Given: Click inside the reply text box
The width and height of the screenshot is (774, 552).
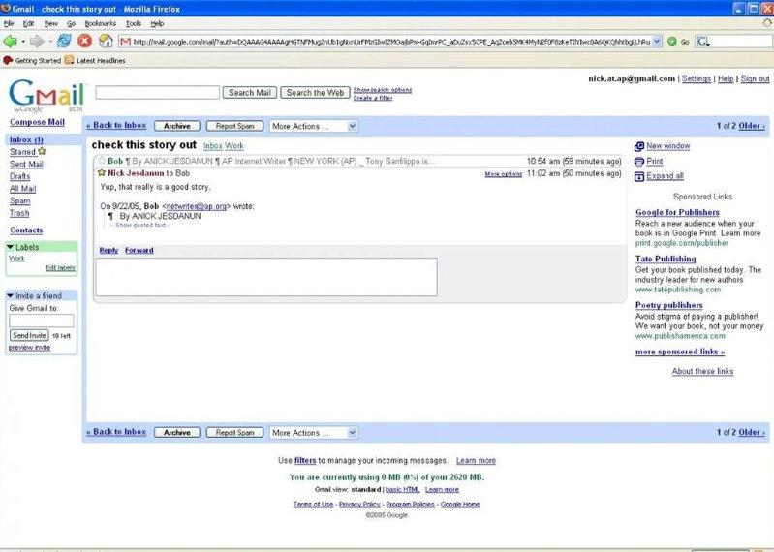Looking at the screenshot, I should click(x=265, y=277).
